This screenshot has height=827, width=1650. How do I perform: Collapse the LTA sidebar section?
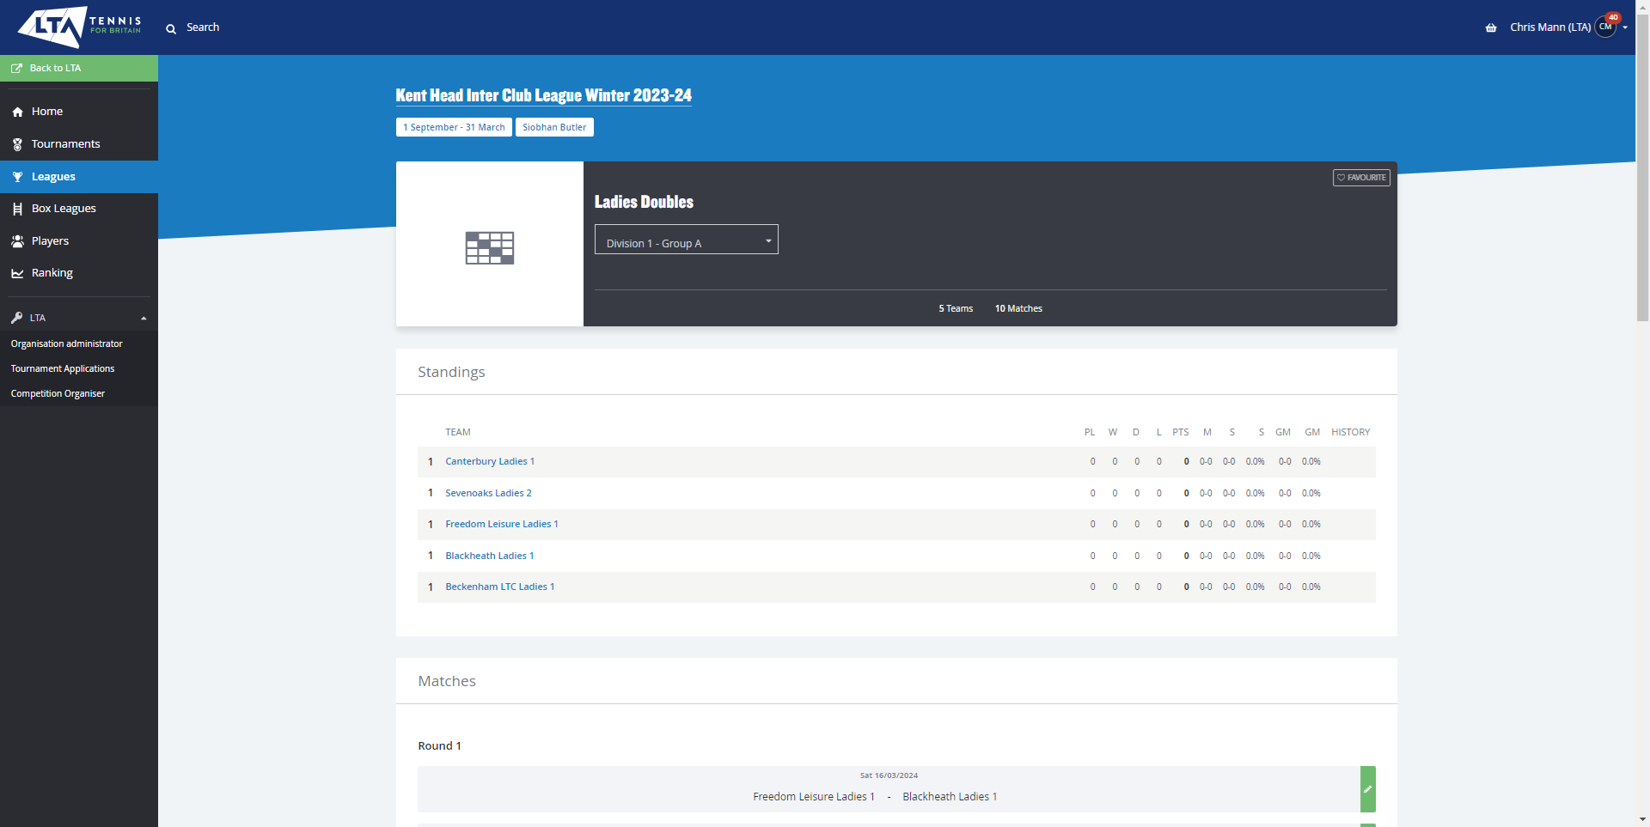pos(144,318)
